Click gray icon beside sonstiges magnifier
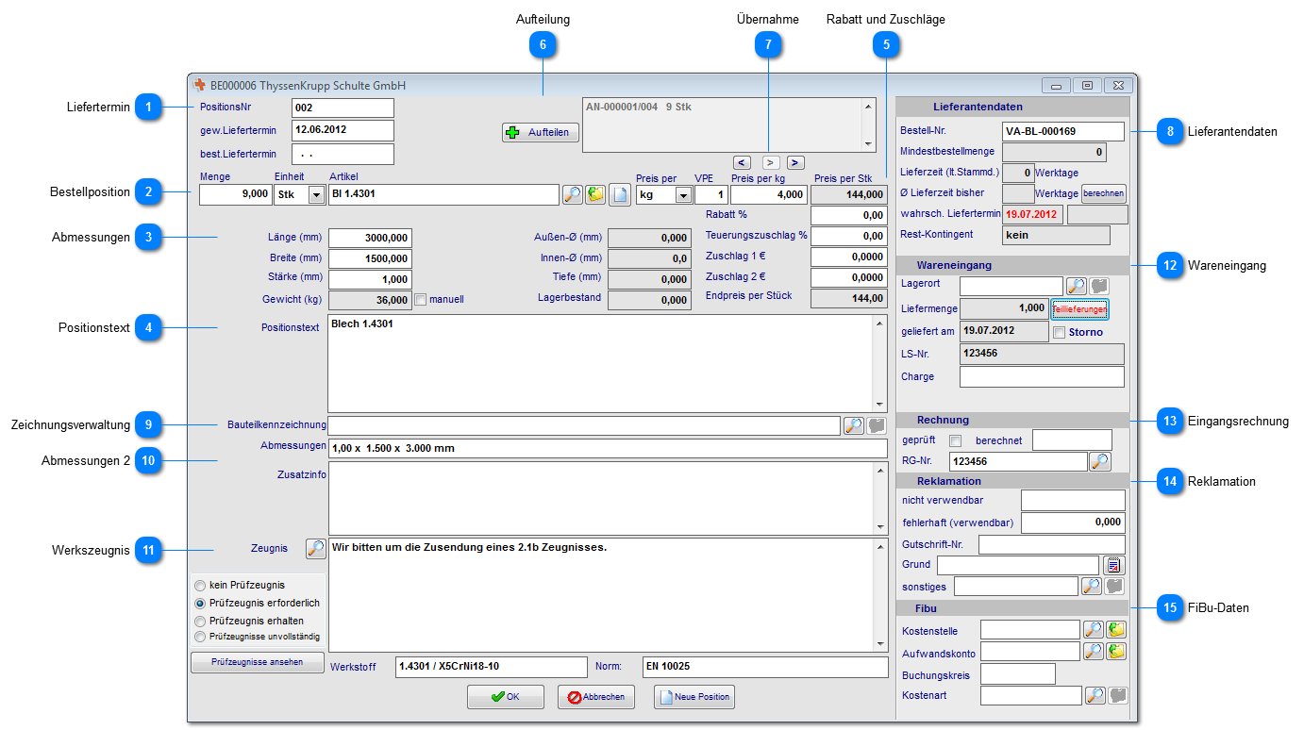1304x730 pixels. 1115,587
